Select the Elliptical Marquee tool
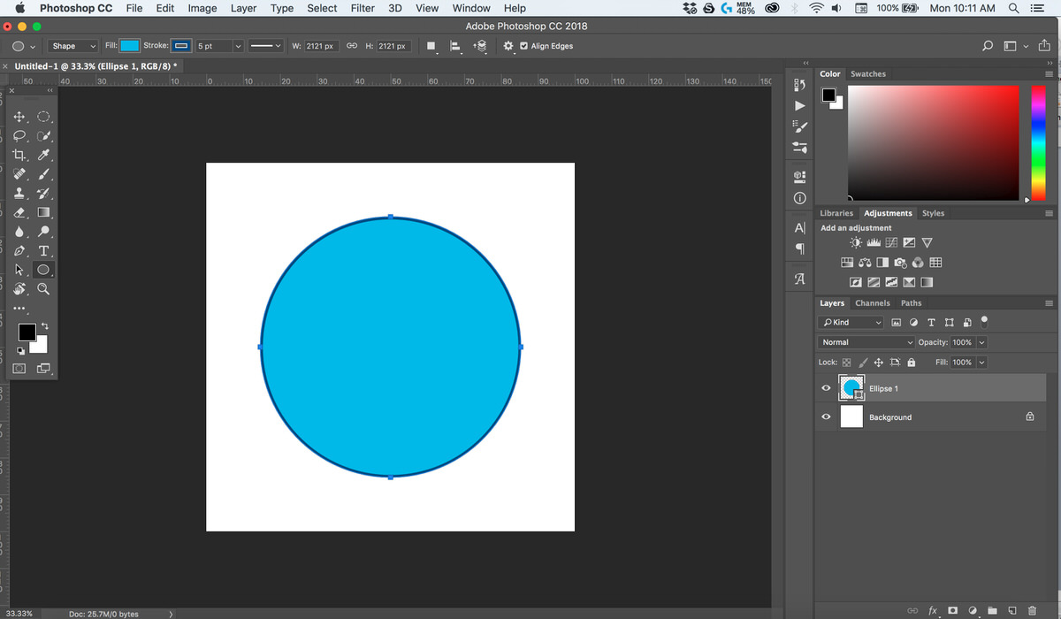 43,117
